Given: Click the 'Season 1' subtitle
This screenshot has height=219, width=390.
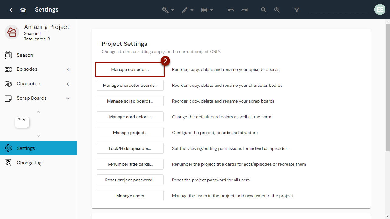Looking at the screenshot, I should (x=32, y=33).
